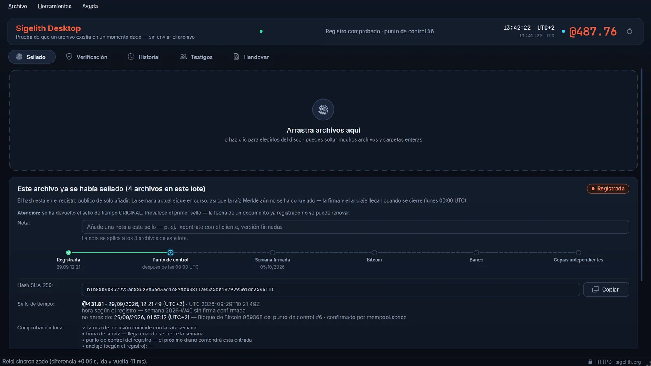Click the SHA-256 hash value field

tap(331, 290)
